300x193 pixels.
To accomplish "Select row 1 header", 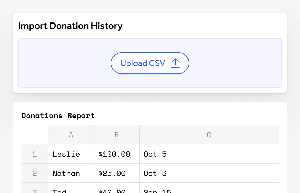I will pyautogui.click(x=35, y=154).
